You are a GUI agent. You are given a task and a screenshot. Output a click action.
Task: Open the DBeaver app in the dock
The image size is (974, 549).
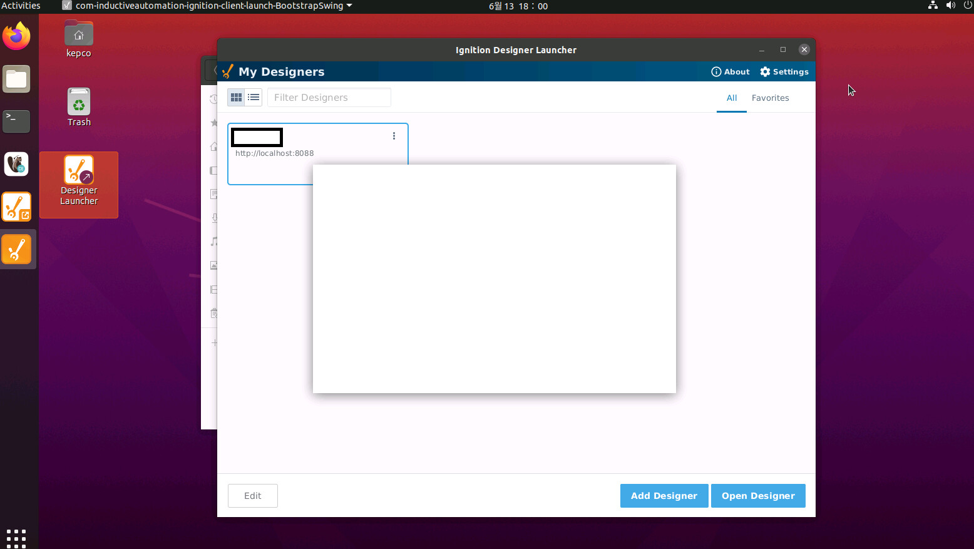point(16,164)
